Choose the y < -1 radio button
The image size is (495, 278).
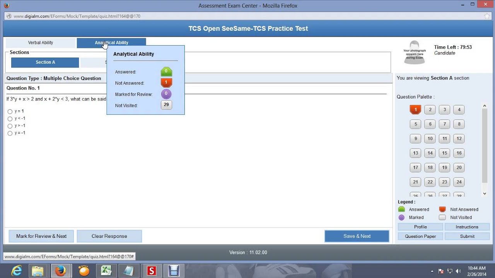pos(10,119)
